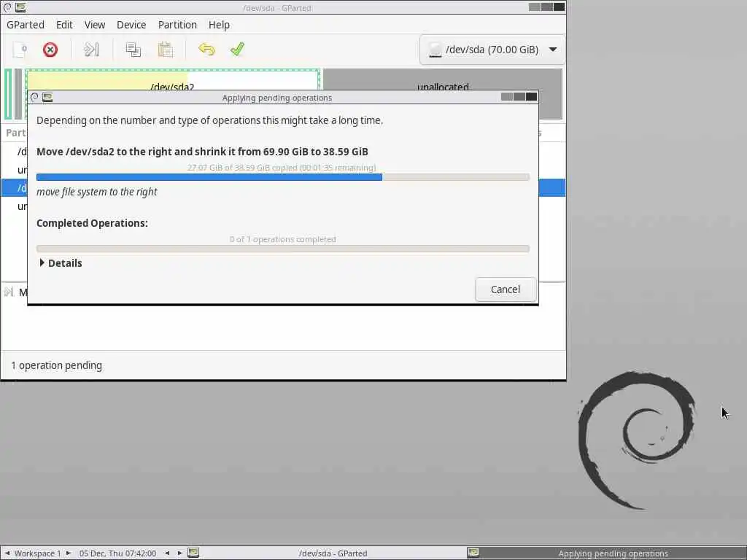Click the blue move file system progress bar
The height and width of the screenshot is (560, 747).
283,177
